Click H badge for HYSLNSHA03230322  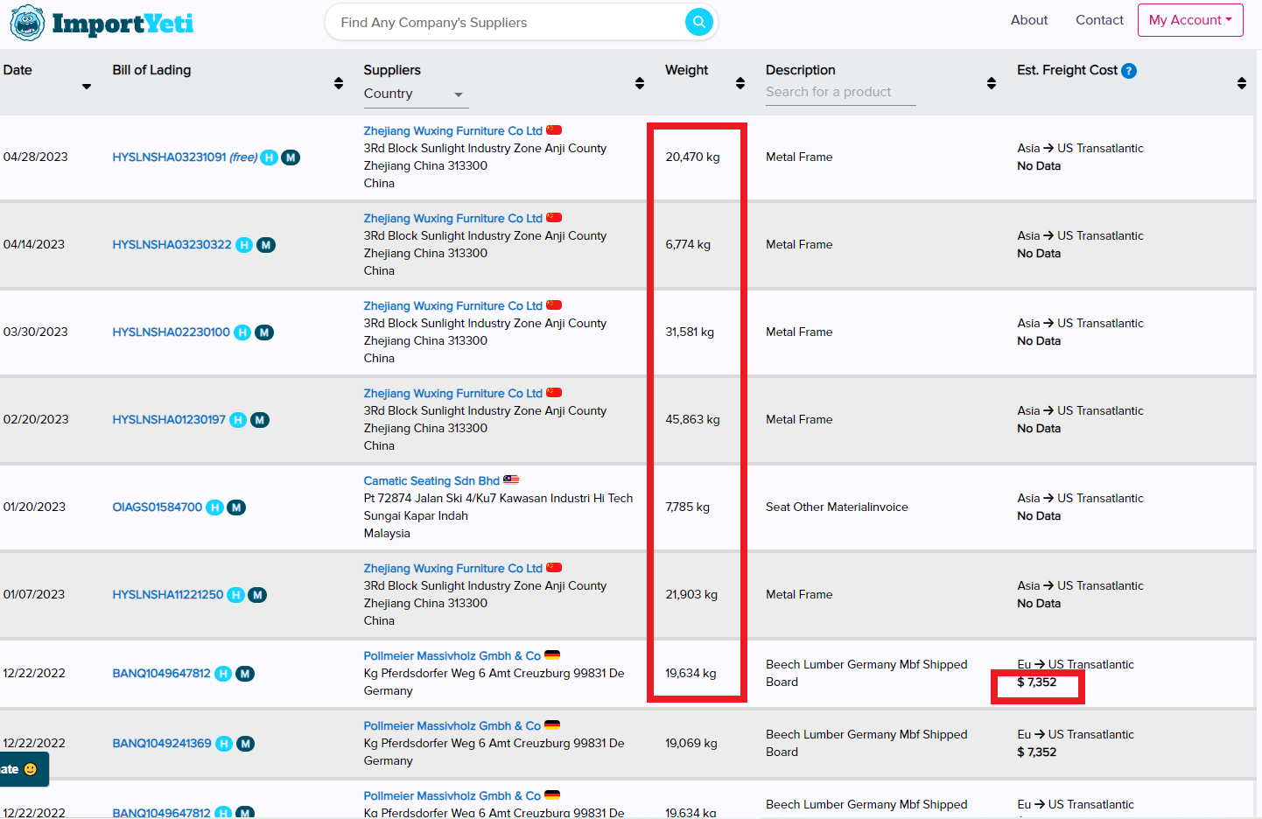pyautogui.click(x=244, y=245)
